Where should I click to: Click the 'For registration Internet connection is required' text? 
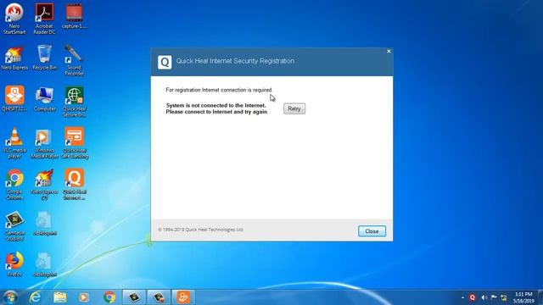pyautogui.click(x=219, y=90)
